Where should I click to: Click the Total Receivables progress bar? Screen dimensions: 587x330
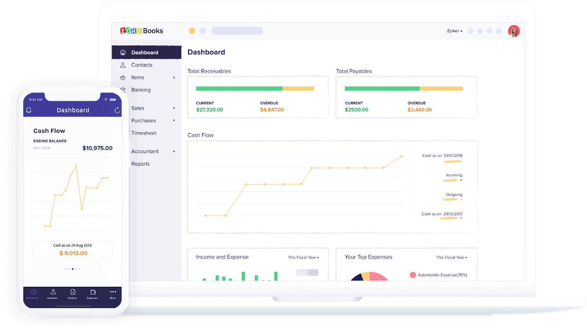pyautogui.click(x=255, y=88)
